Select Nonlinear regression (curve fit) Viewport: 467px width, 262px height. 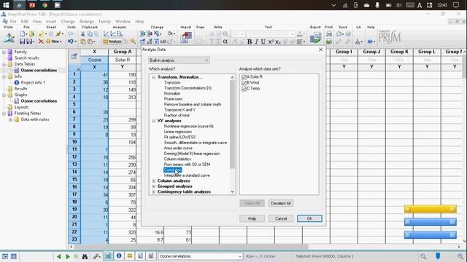pos(188,126)
